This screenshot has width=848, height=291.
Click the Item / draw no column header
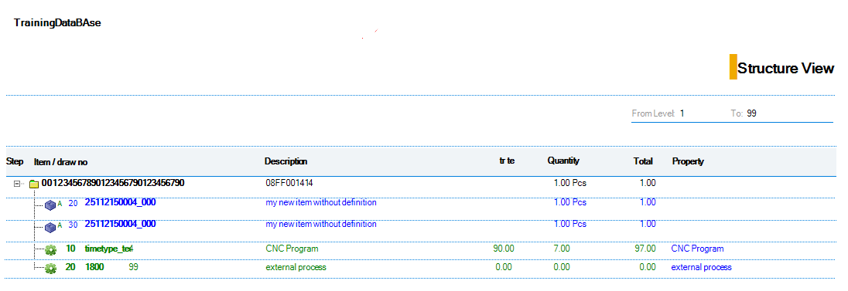60,162
